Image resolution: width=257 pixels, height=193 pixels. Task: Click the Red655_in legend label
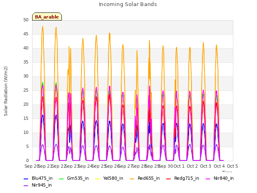[x=149, y=179]
